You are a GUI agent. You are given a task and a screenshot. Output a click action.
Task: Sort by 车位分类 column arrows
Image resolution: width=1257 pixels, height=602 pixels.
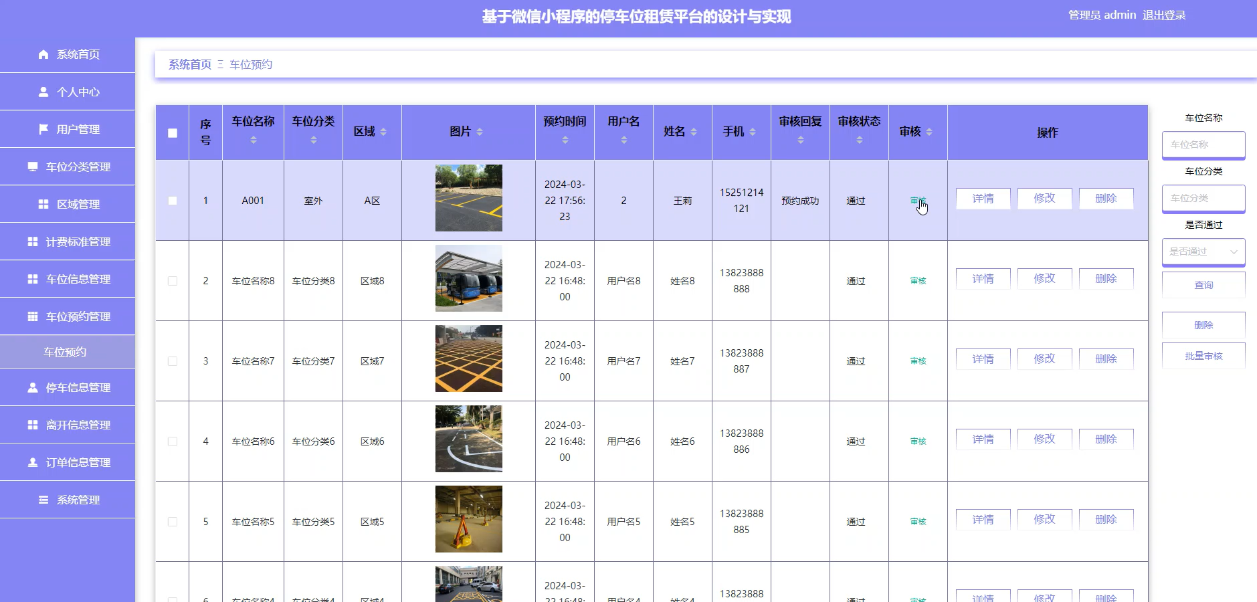pos(314,140)
